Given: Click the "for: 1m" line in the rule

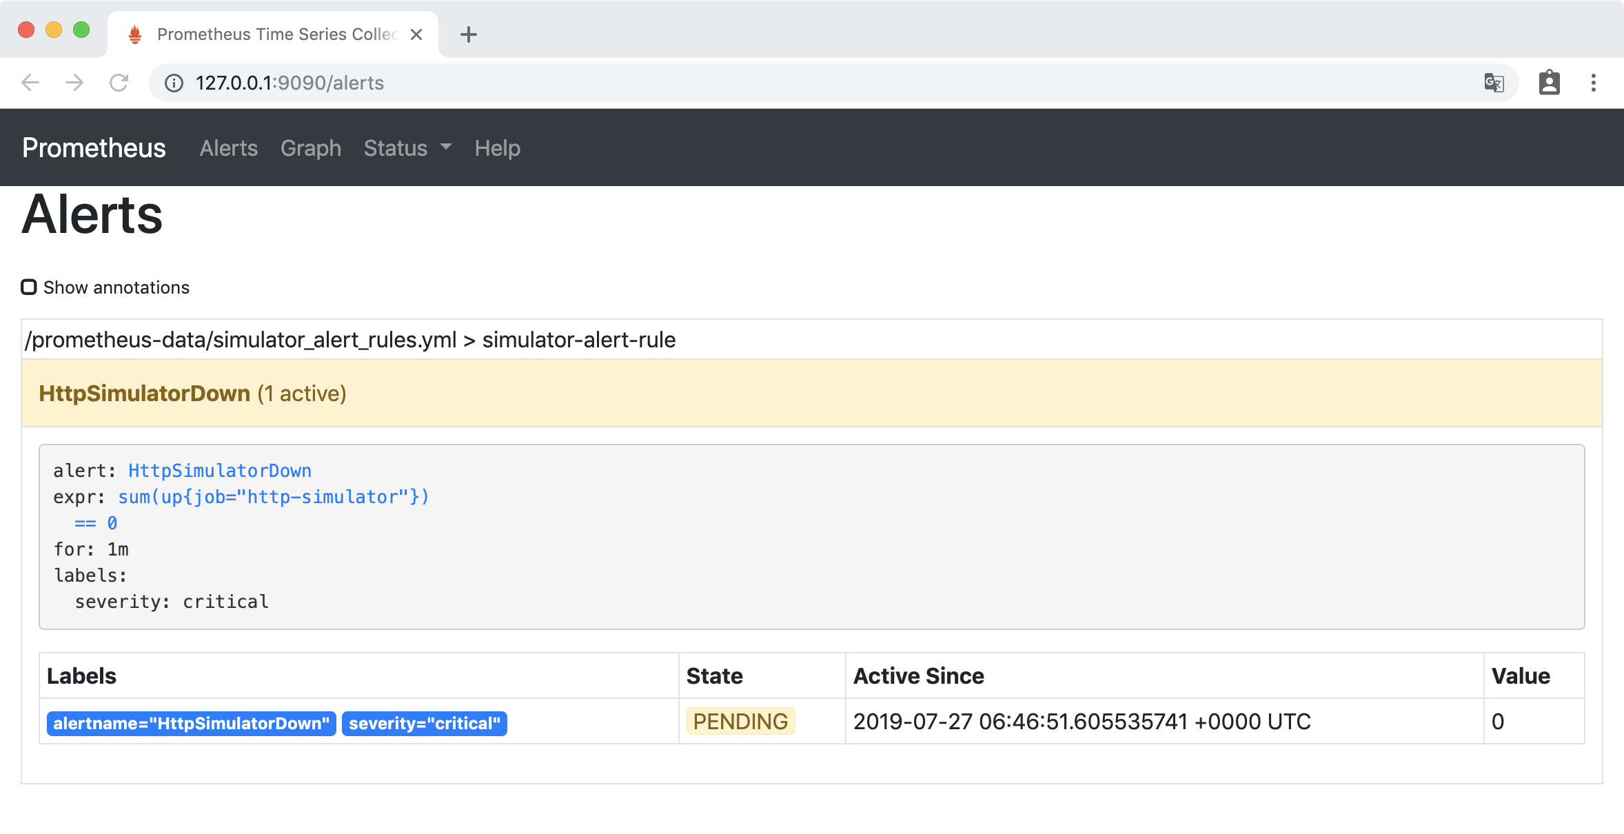Looking at the screenshot, I should 91,549.
